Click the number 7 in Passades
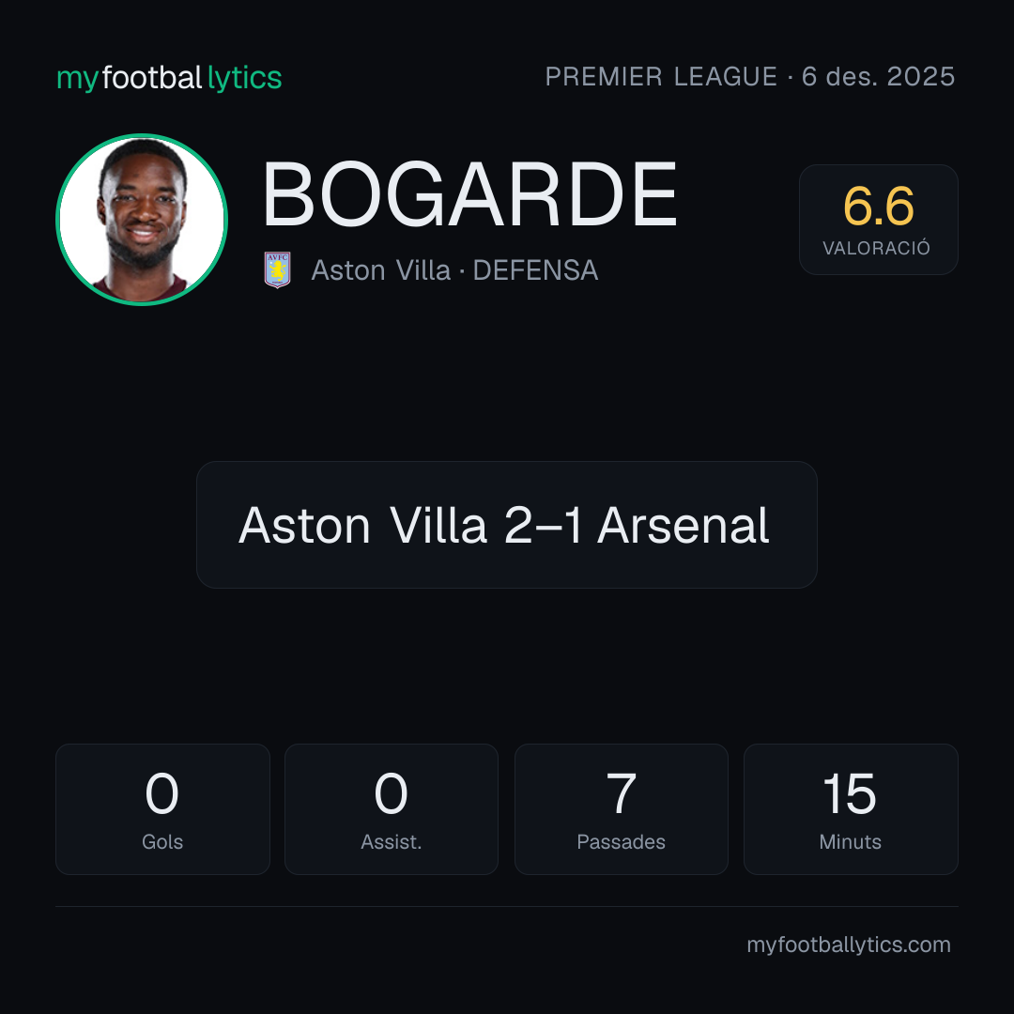Screen dimensions: 1014x1014 click(x=621, y=793)
